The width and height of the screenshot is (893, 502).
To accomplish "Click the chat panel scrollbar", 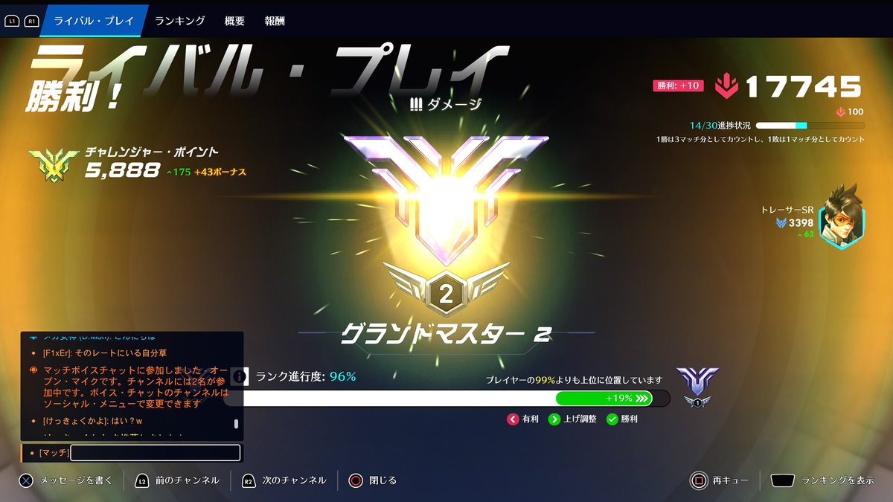I will pos(237,425).
